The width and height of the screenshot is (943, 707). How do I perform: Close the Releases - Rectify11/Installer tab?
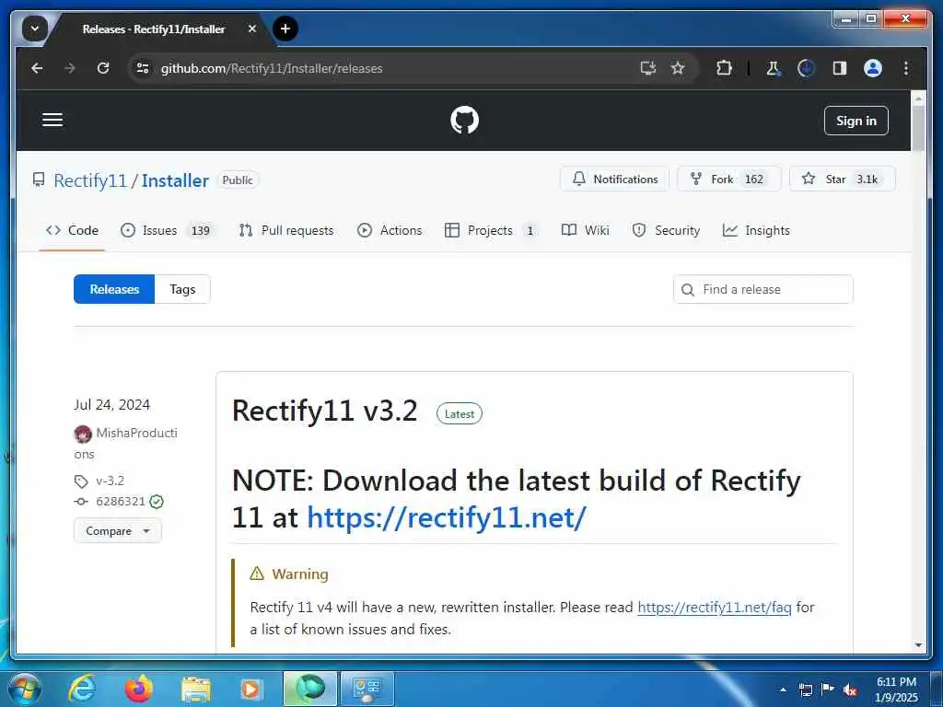[x=252, y=29]
